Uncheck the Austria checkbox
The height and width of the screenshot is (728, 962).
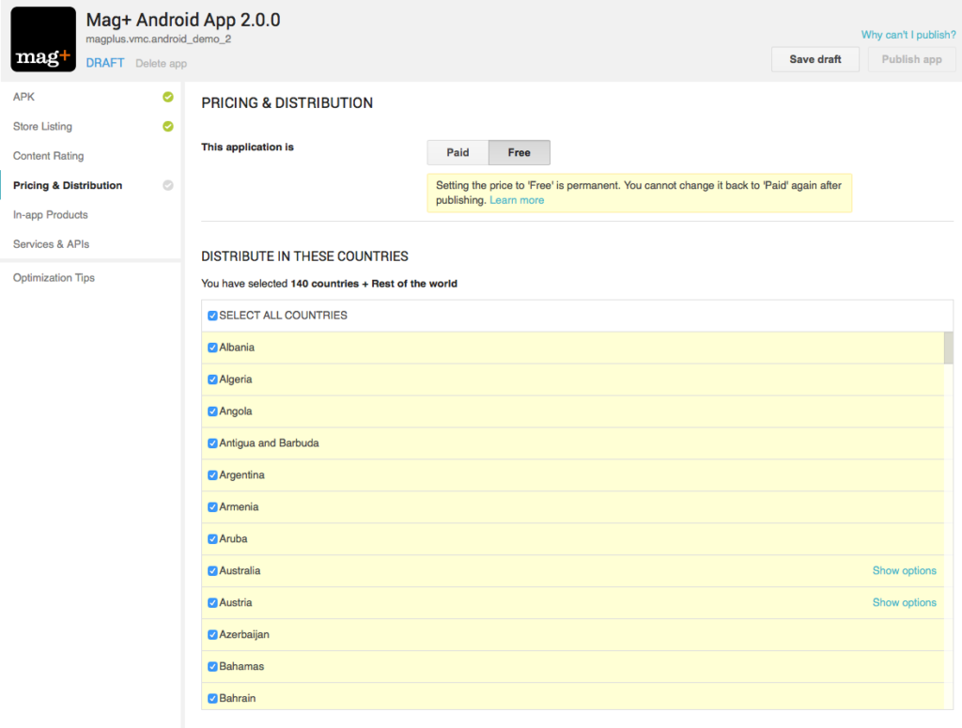[212, 602]
